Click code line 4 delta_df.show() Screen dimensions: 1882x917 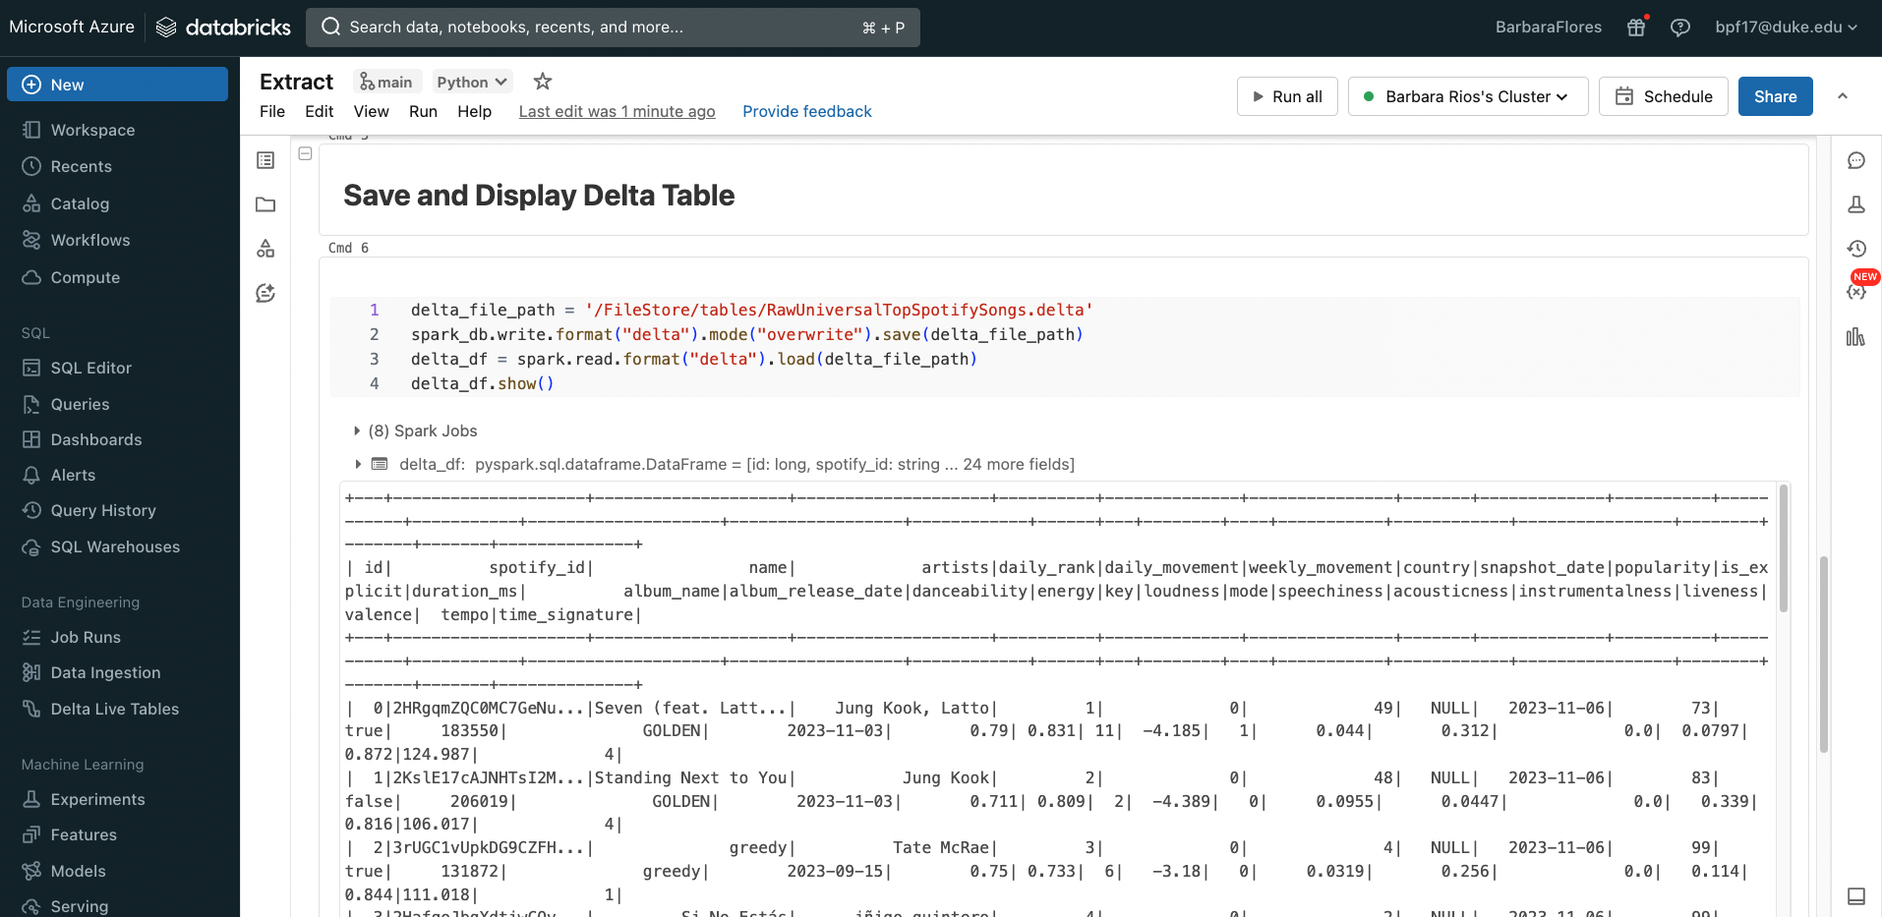click(x=483, y=383)
